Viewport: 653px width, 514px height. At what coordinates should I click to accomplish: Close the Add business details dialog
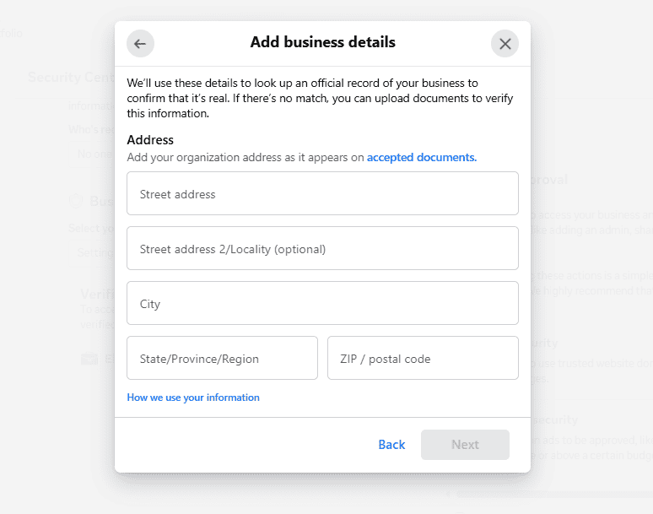tap(505, 44)
